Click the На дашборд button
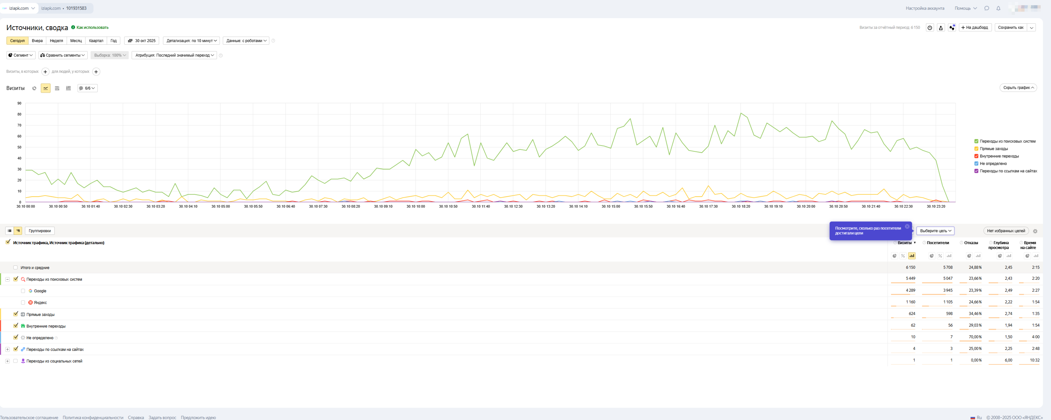Viewport: 1051px width, 420px height. click(x=975, y=28)
